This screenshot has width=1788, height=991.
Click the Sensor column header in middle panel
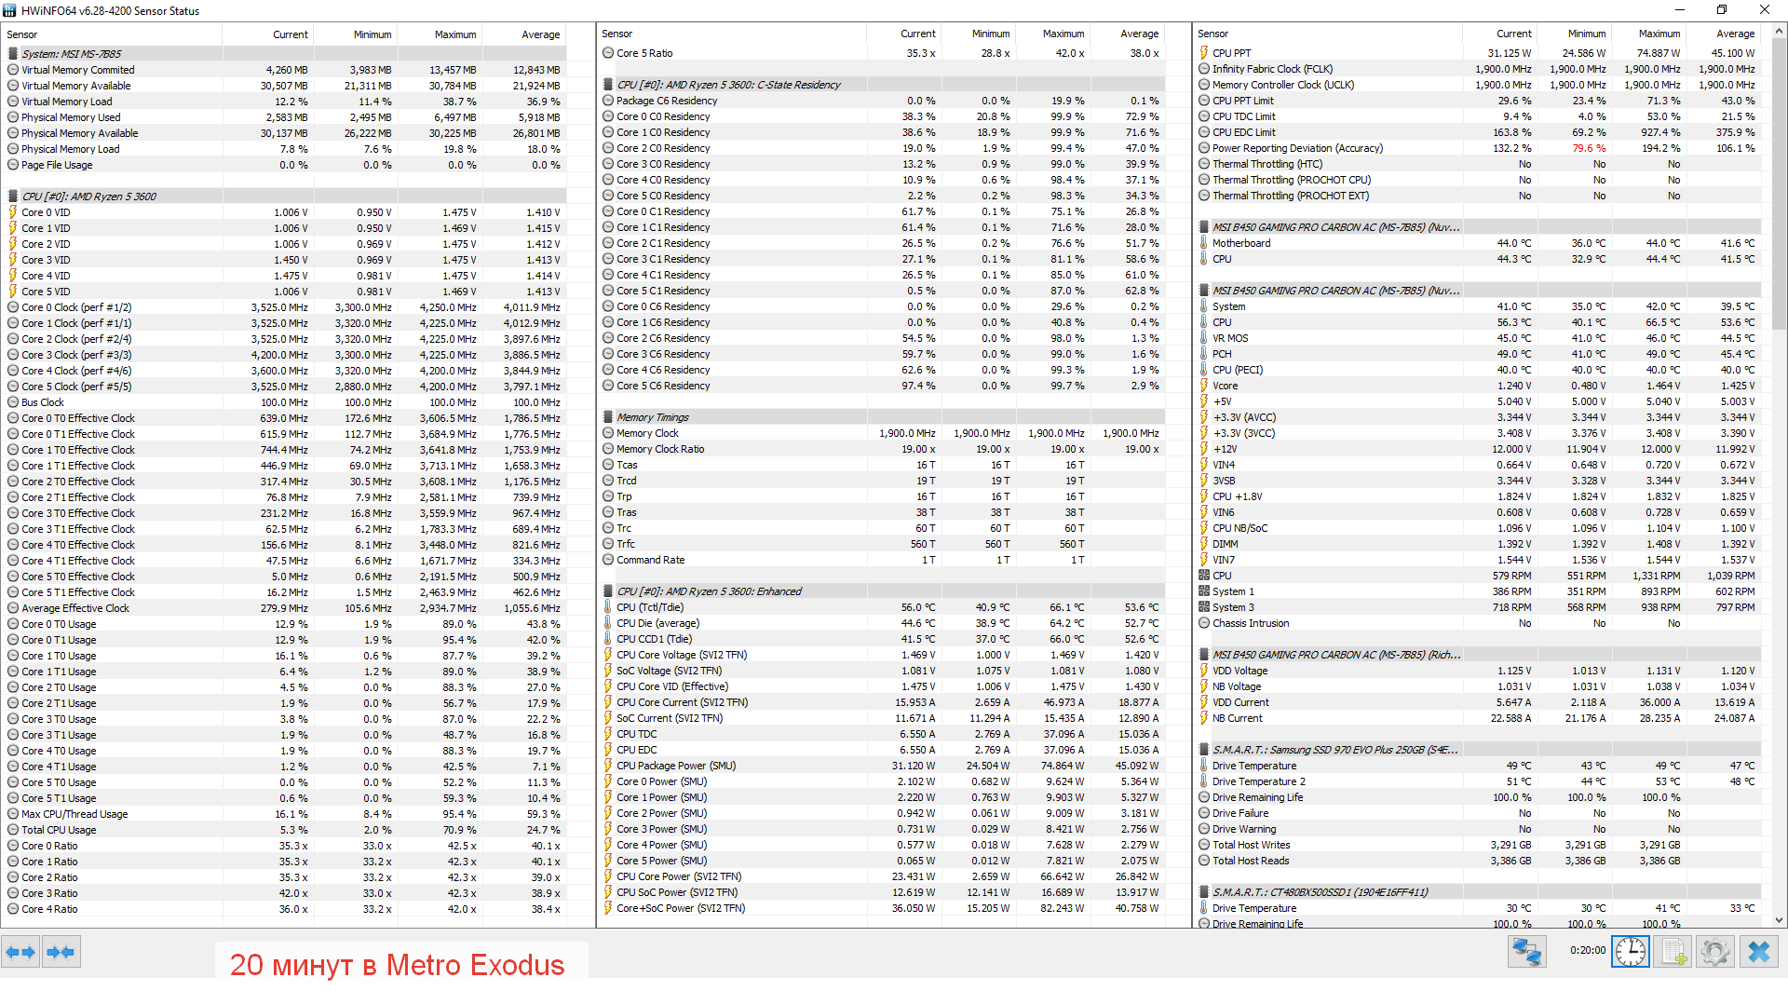pyautogui.click(x=616, y=34)
